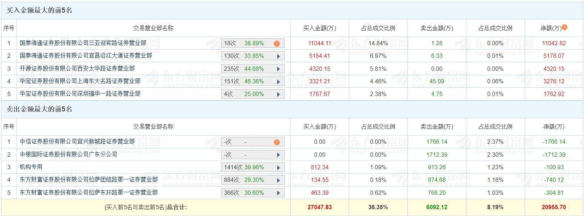
Task: Open 国泰海通证券 三亚迎宾路证券营业部 link
Action: (83, 43)
